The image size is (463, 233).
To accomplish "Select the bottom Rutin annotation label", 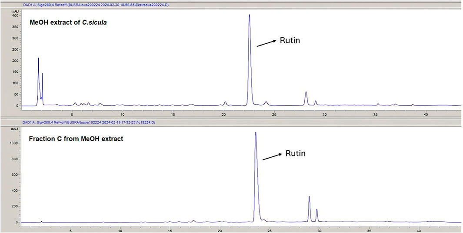I will [x=295, y=153].
